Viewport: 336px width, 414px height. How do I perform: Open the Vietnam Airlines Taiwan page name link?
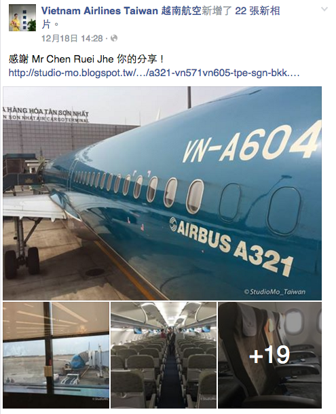(x=122, y=11)
